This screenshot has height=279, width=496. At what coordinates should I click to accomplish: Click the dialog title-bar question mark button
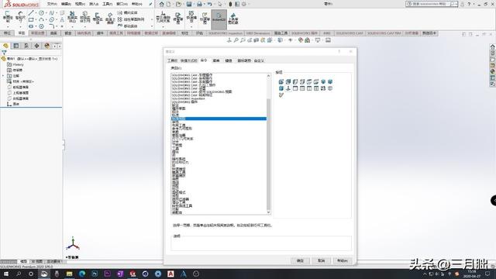click(339, 51)
